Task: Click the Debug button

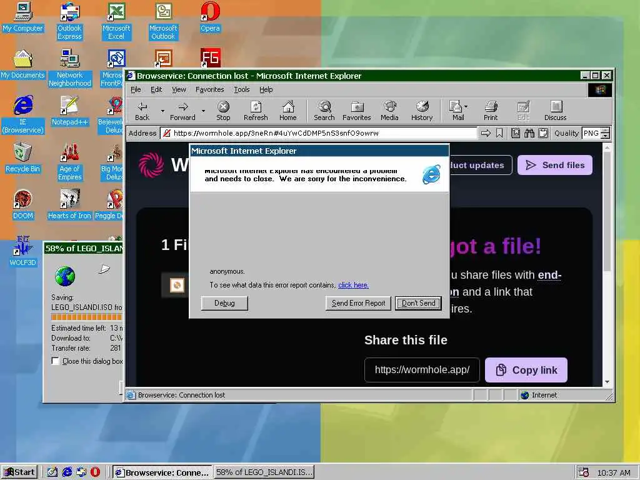Action: [x=224, y=303]
